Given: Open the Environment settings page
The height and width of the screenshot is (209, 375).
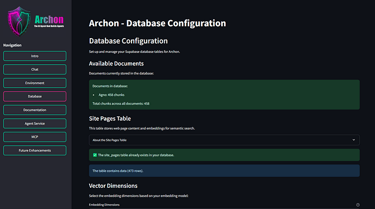Looking at the screenshot, I should click(35, 83).
